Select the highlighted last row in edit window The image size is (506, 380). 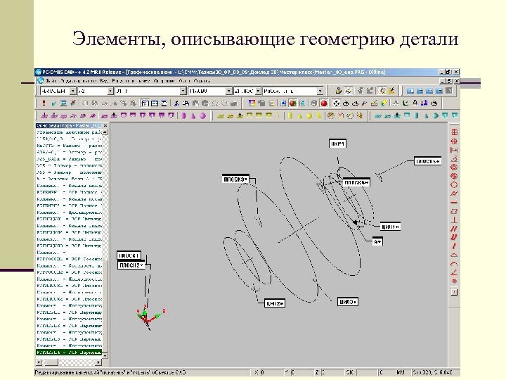click(69, 353)
